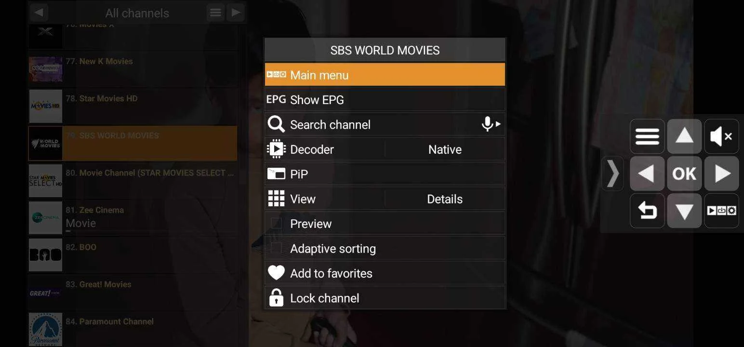Image resolution: width=744 pixels, height=347 pixels.
Task: Choose Search channel option
Action: pos(385,124)
